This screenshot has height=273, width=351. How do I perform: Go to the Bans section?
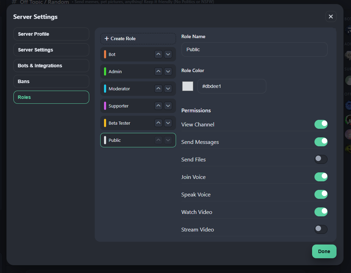tap(51, 81)
